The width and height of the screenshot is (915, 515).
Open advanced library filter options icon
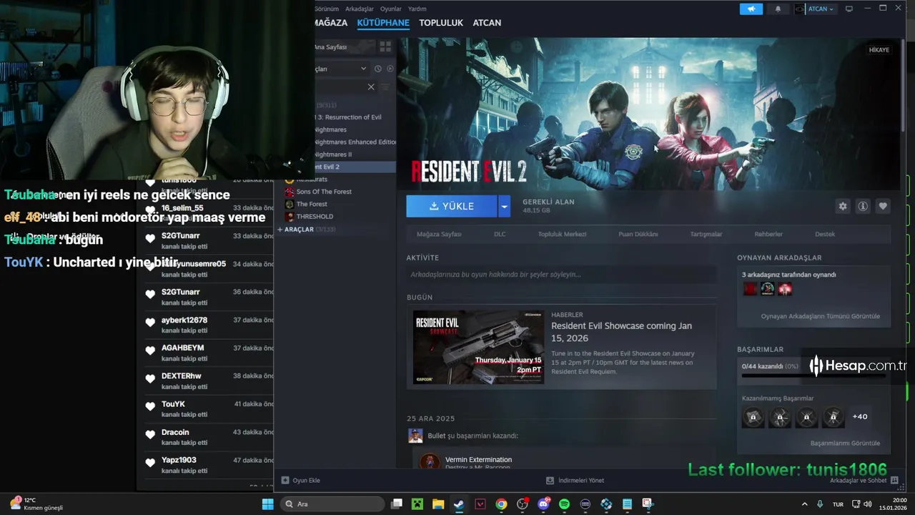click(385, 87)
